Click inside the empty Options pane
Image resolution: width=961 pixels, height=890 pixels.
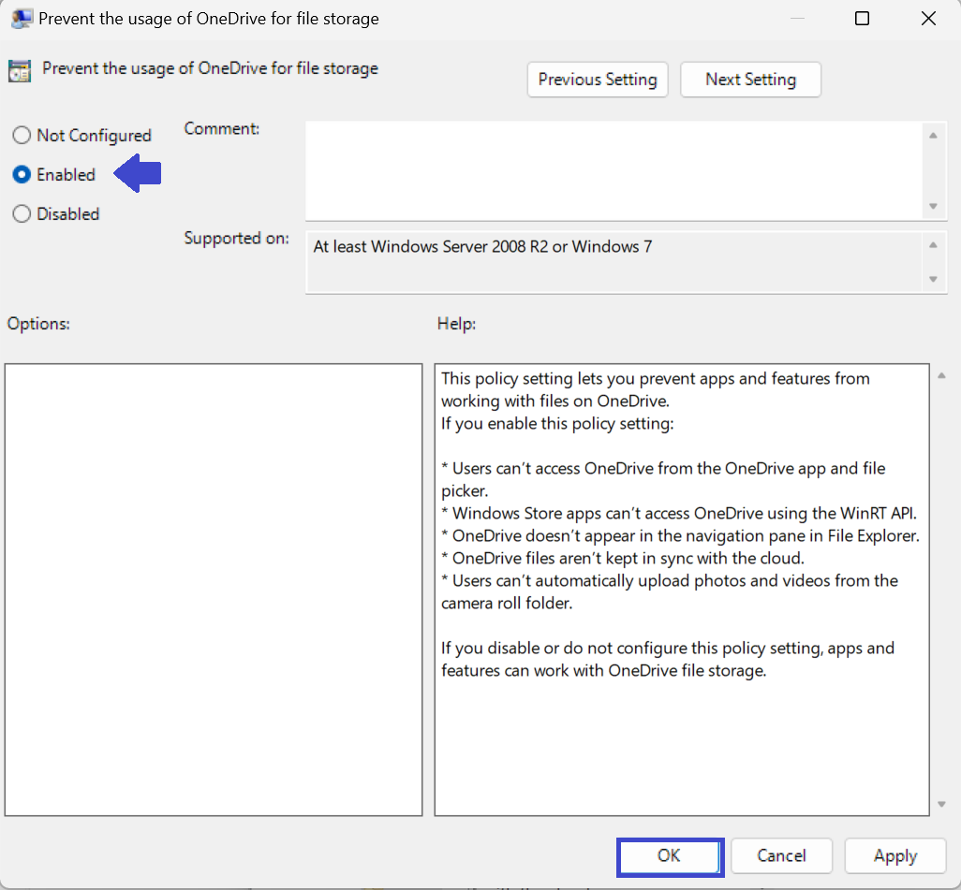tap(214, 590)
